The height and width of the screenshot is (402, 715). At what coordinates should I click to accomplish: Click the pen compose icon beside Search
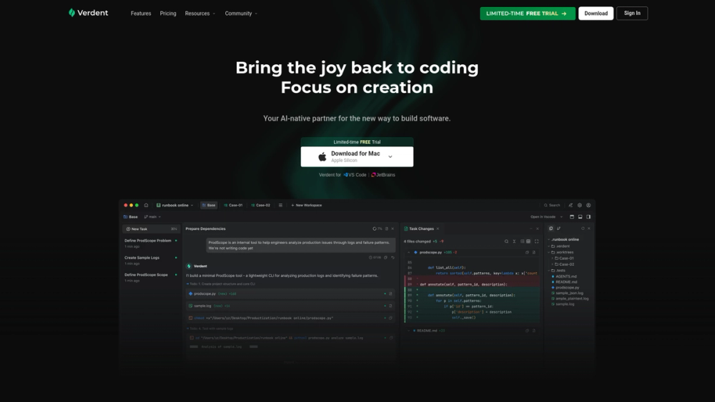click(x=571, y=206)
